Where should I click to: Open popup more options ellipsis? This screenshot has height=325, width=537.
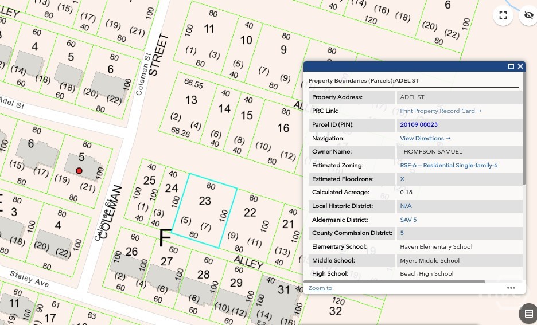511,288
